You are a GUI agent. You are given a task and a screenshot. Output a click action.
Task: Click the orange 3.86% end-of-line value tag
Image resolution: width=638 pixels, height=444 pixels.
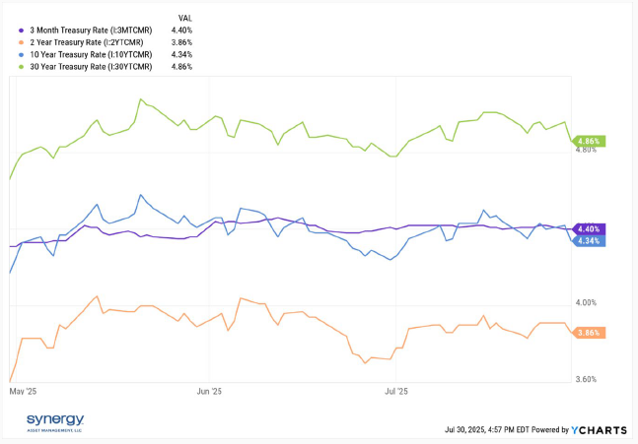coord(587,333)
